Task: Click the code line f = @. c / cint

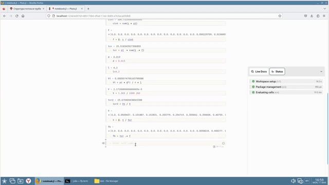Action: pos(123,40)
